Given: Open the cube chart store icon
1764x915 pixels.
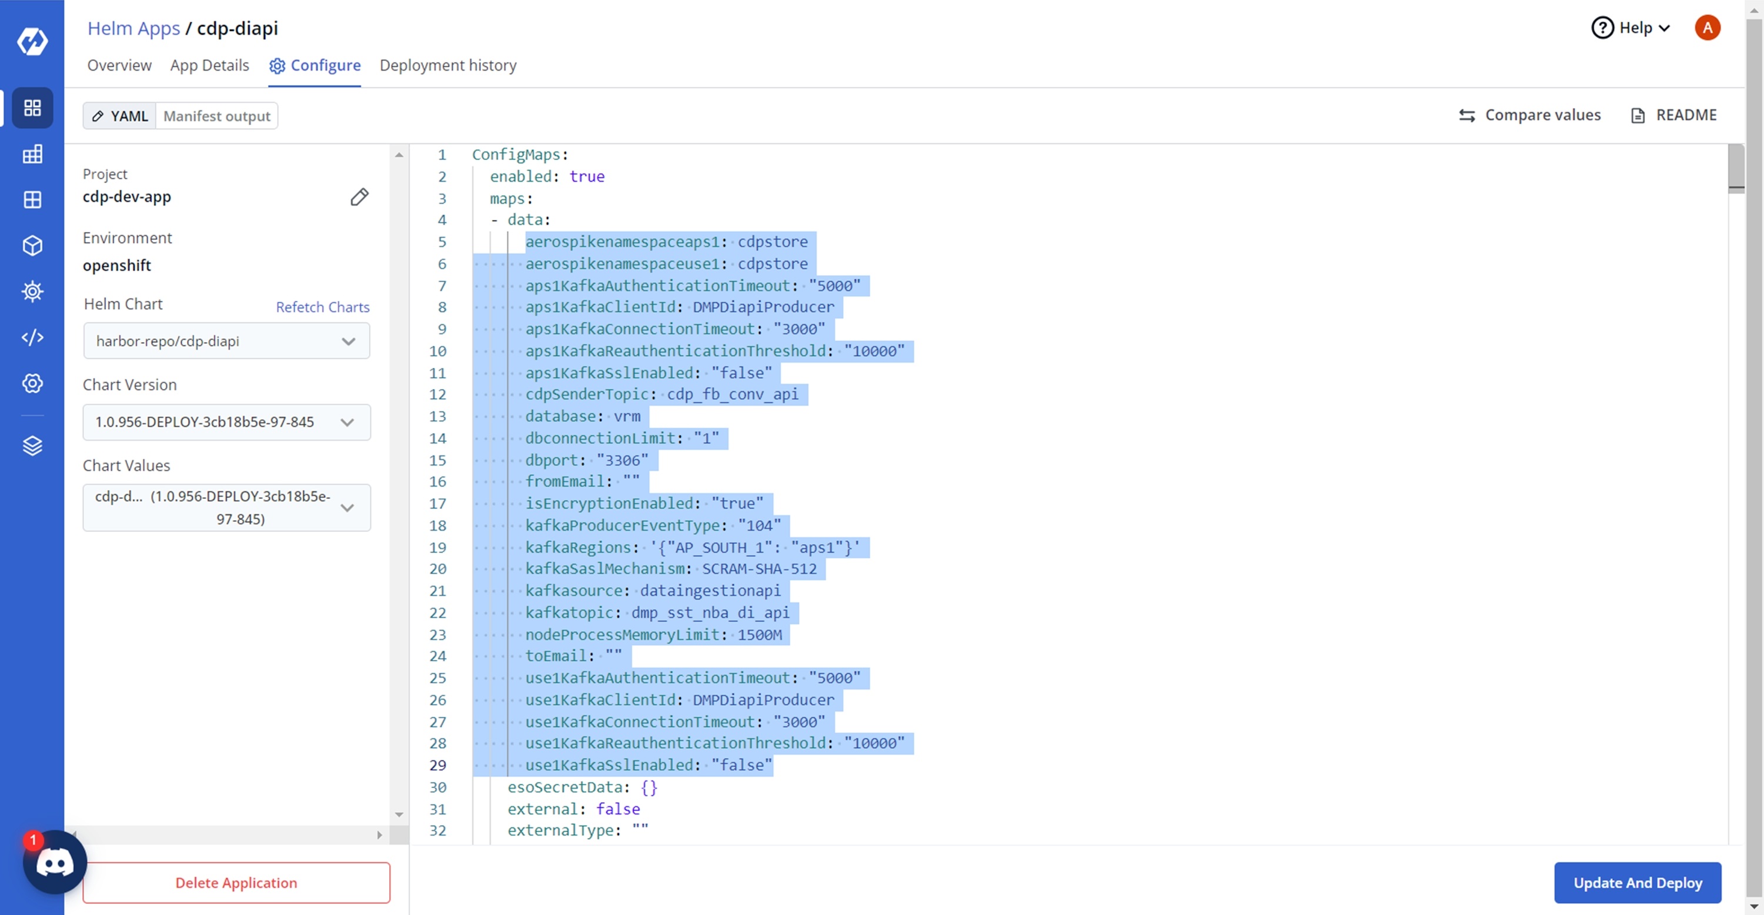Looking at the screenshot, I should pyautogui.click(x=32, y=246).
